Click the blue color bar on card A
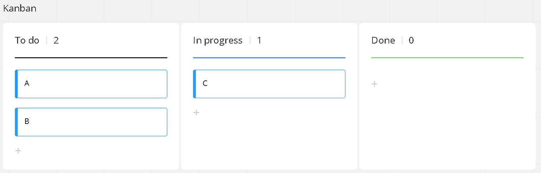 pos(16,84)
